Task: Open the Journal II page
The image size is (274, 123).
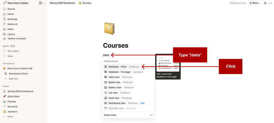Action: (x=24, y=111)
